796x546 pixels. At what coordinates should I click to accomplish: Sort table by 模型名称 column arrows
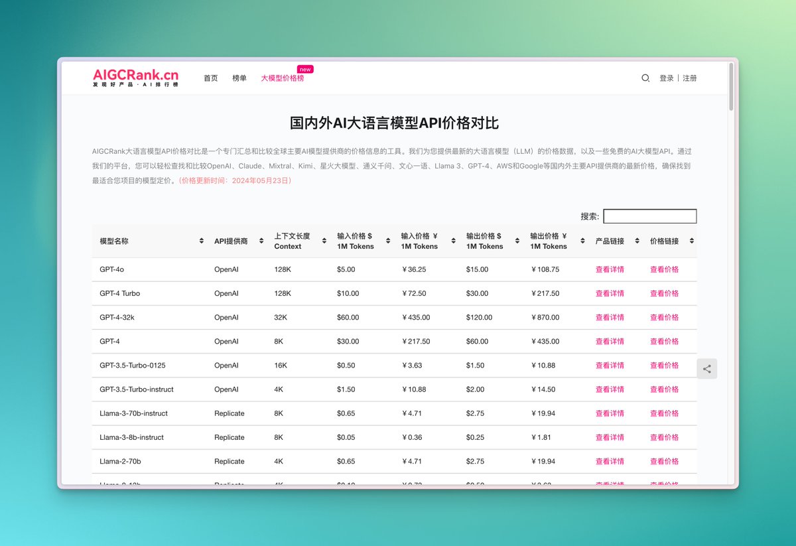pyautogui.click(x=202, y=241)
